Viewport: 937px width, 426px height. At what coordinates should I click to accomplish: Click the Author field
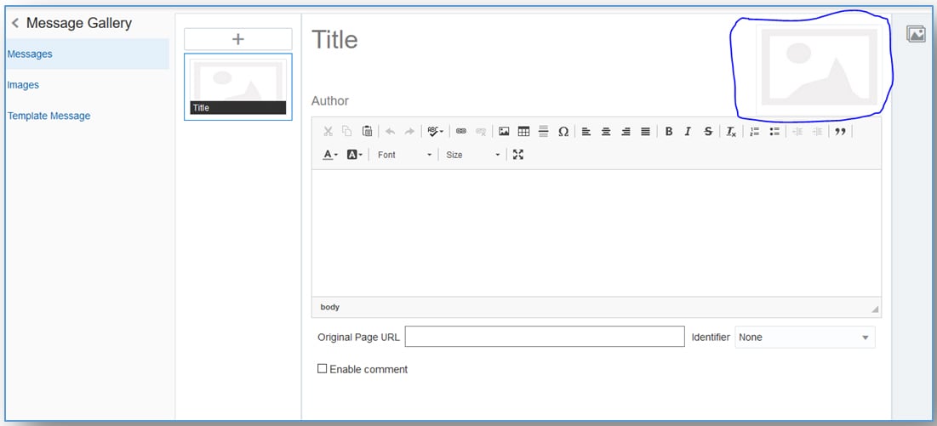[330, 101]
